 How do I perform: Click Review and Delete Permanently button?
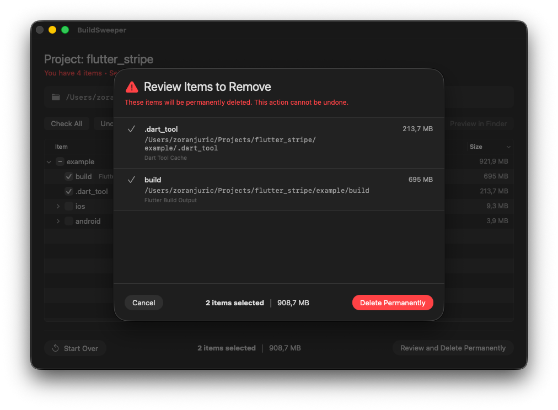(x=453, y=348)
